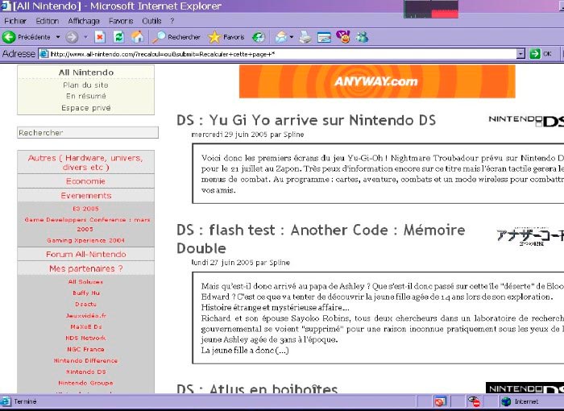This screenshot has width=564, height=411.
Task: Click the privacy report eye status icon
Action: (474, 401)
